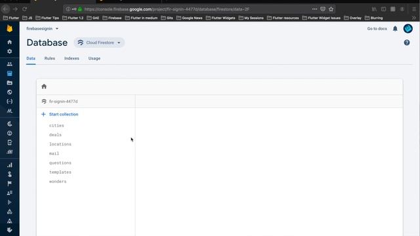Image resolution: width=420 pixels, height=236 pixels.
Task: Open A/B Testing flask icon in sidebar
Action: tap(10, 221)
